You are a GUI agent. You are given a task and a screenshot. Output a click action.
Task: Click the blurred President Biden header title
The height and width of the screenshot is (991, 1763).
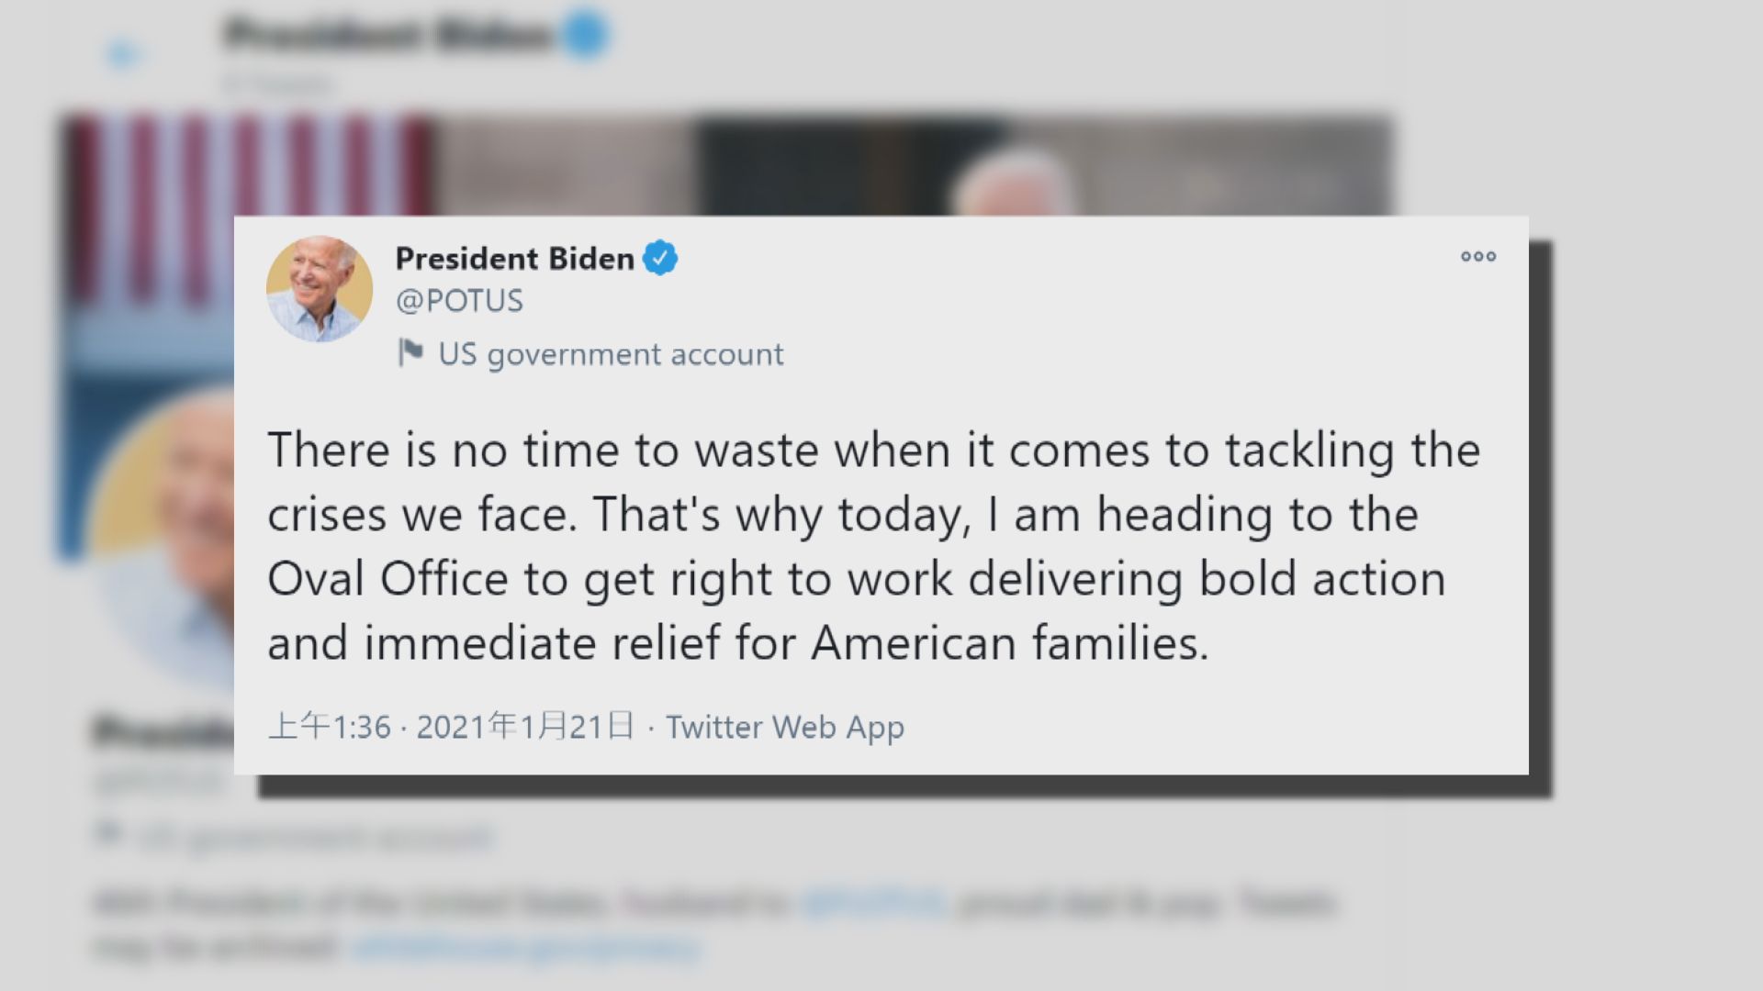coord(386,35)
